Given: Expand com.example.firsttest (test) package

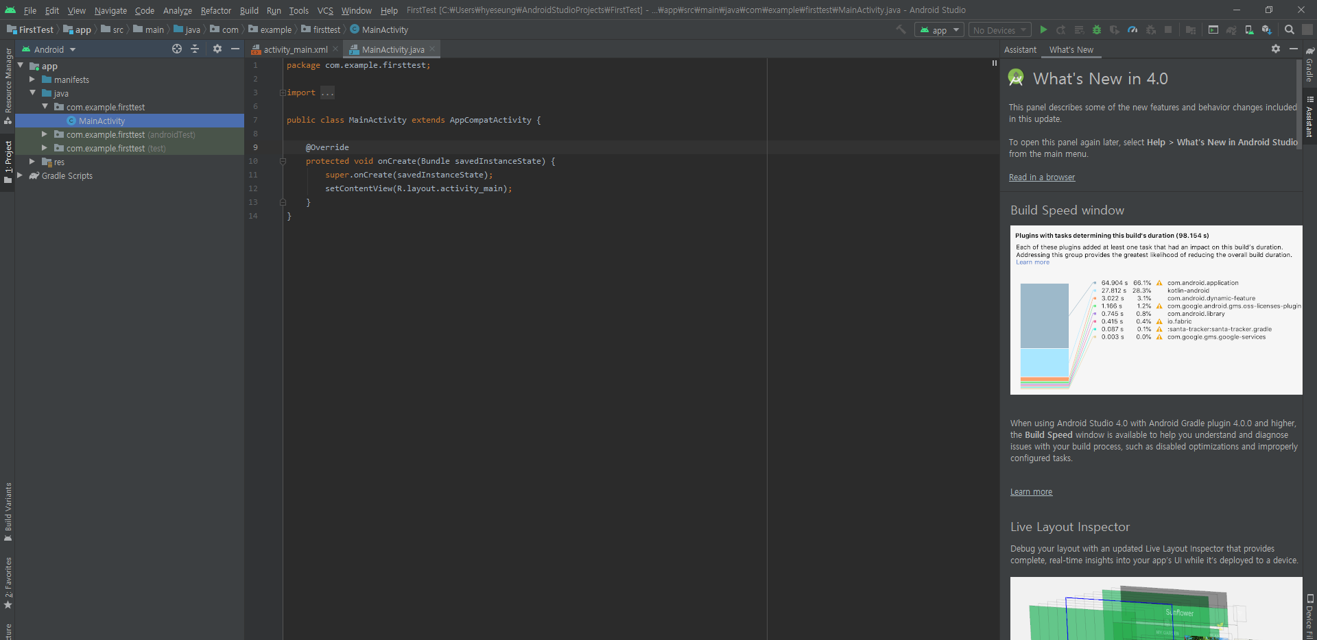Looking at the screenshot, I should 45,148.
